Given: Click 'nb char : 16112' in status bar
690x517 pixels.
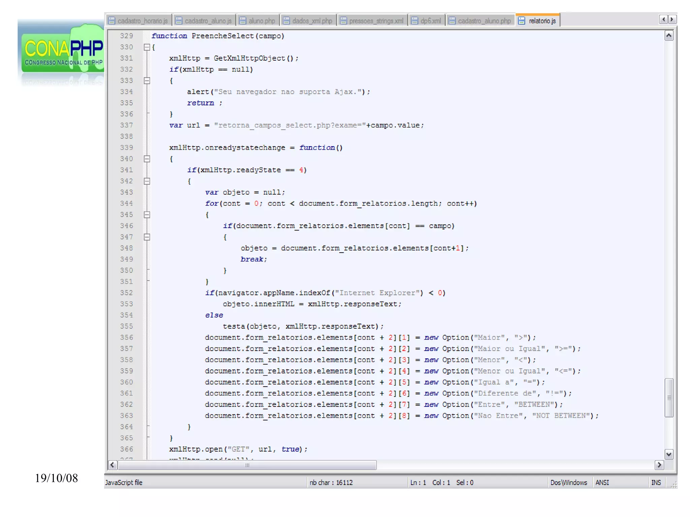Looking at the screenshot, I should (x=331, y=483).
